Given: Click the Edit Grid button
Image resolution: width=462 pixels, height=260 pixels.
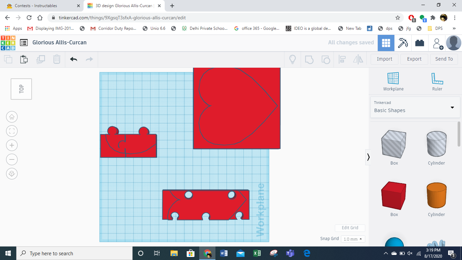Looking at the screenshot, I should 350,228.
